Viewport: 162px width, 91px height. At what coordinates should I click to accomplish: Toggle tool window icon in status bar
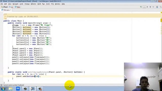pyautogui.click(x=1, y=85)
